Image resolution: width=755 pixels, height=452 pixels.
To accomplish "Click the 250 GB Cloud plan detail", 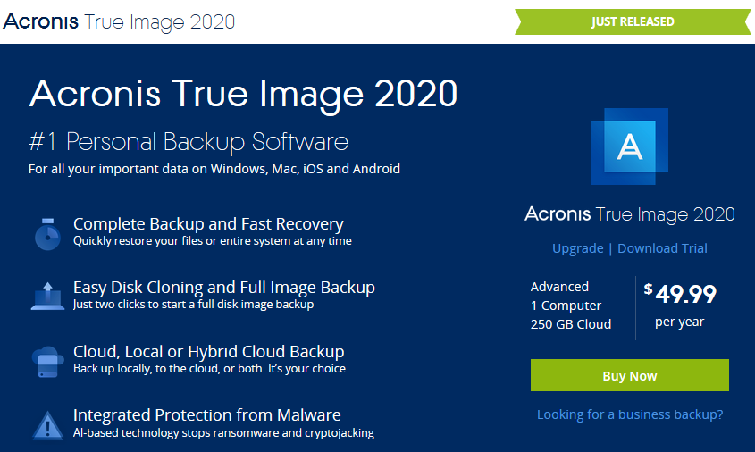I will (571, 324).
